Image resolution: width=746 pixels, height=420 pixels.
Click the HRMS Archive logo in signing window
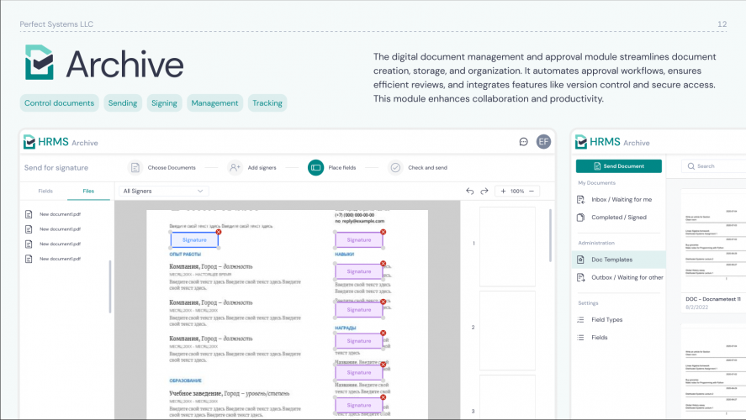[61, 142]
